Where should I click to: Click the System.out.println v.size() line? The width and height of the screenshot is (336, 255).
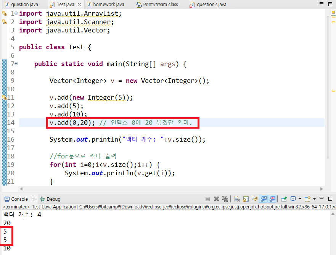(x=127, y=139)
